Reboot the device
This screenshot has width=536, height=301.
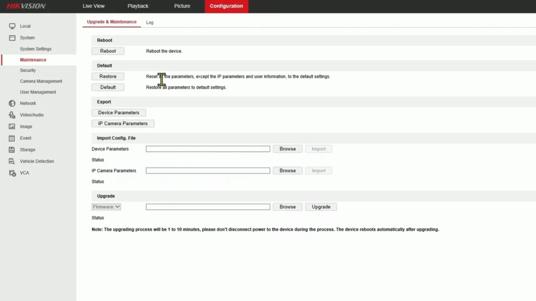pyautogui.click(x=108, y=51)
